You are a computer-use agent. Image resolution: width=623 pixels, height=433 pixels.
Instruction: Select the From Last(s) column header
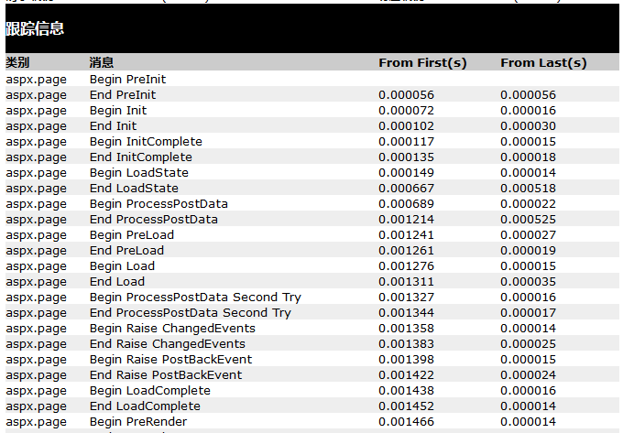(543, 62)
